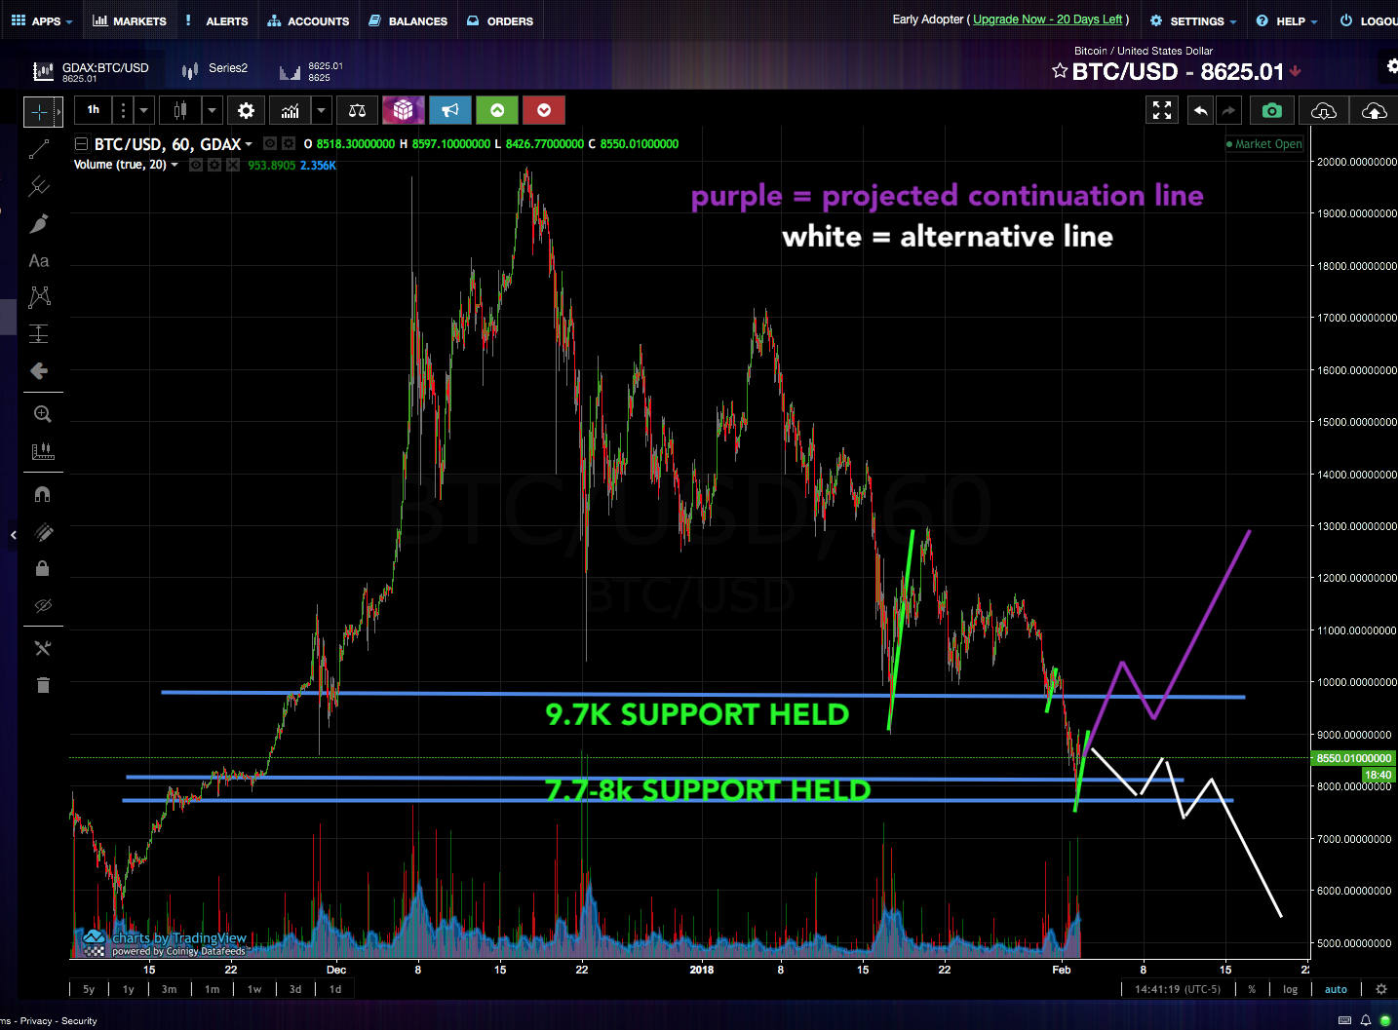Toggle percent scale button

tap(1252, 989)
